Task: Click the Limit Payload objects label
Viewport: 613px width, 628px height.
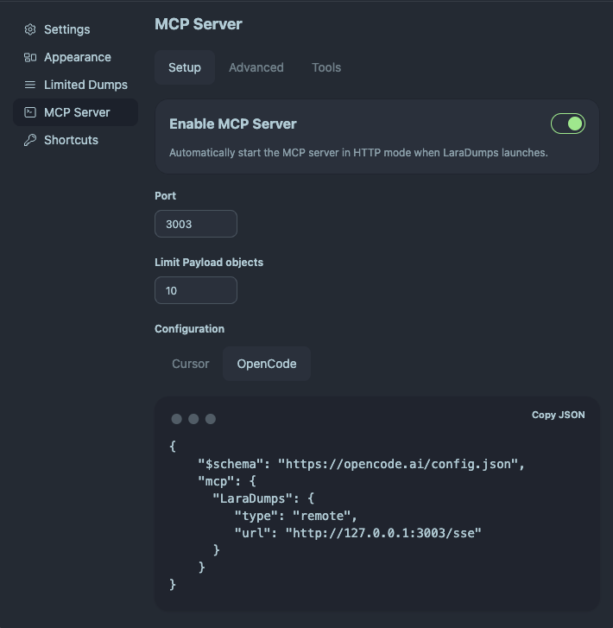Action: pos(209,263)
